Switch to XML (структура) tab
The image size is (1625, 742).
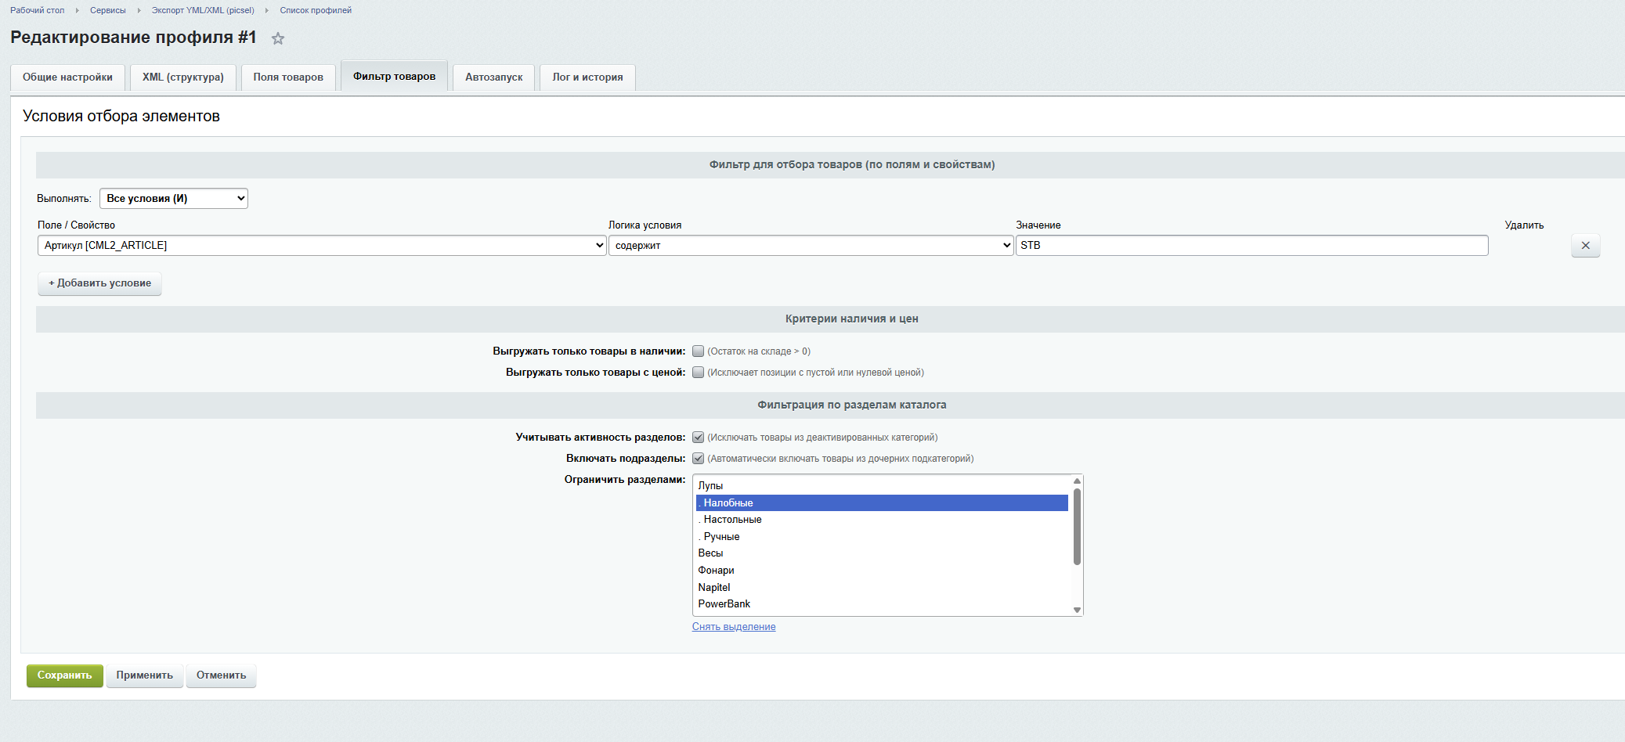click(x=183, y=77)
